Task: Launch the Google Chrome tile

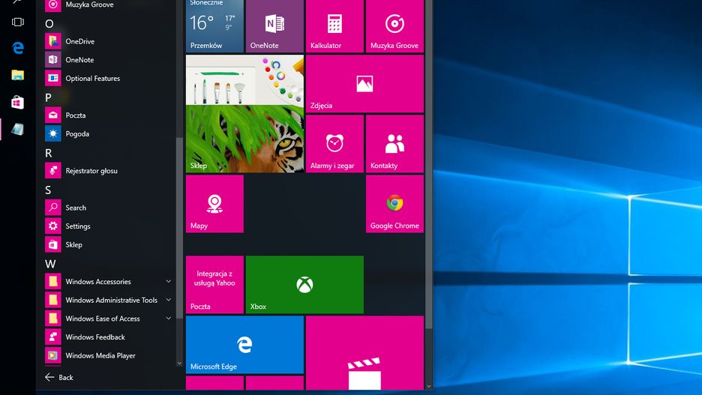Action: pyautogui.click(x=394, y=204)
